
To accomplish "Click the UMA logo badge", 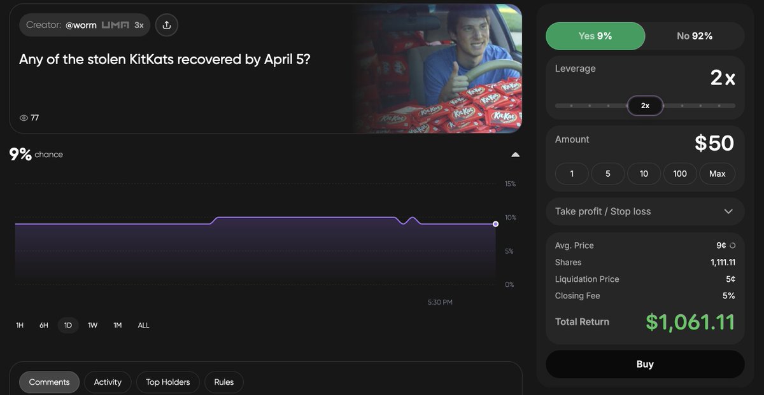I will 115,25.
